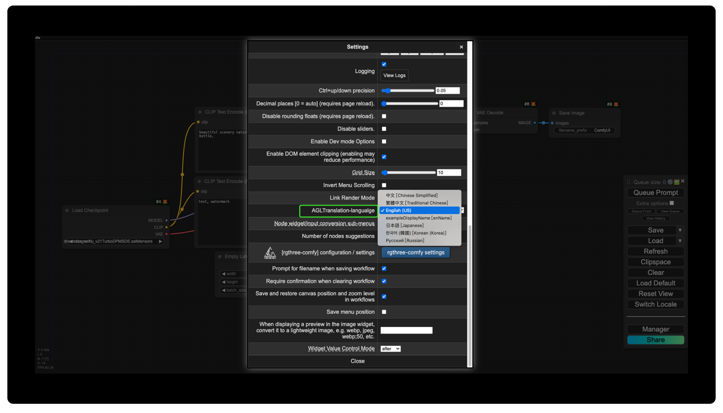
Task: Click the image feed picture icon
Action: coord(677,182)
